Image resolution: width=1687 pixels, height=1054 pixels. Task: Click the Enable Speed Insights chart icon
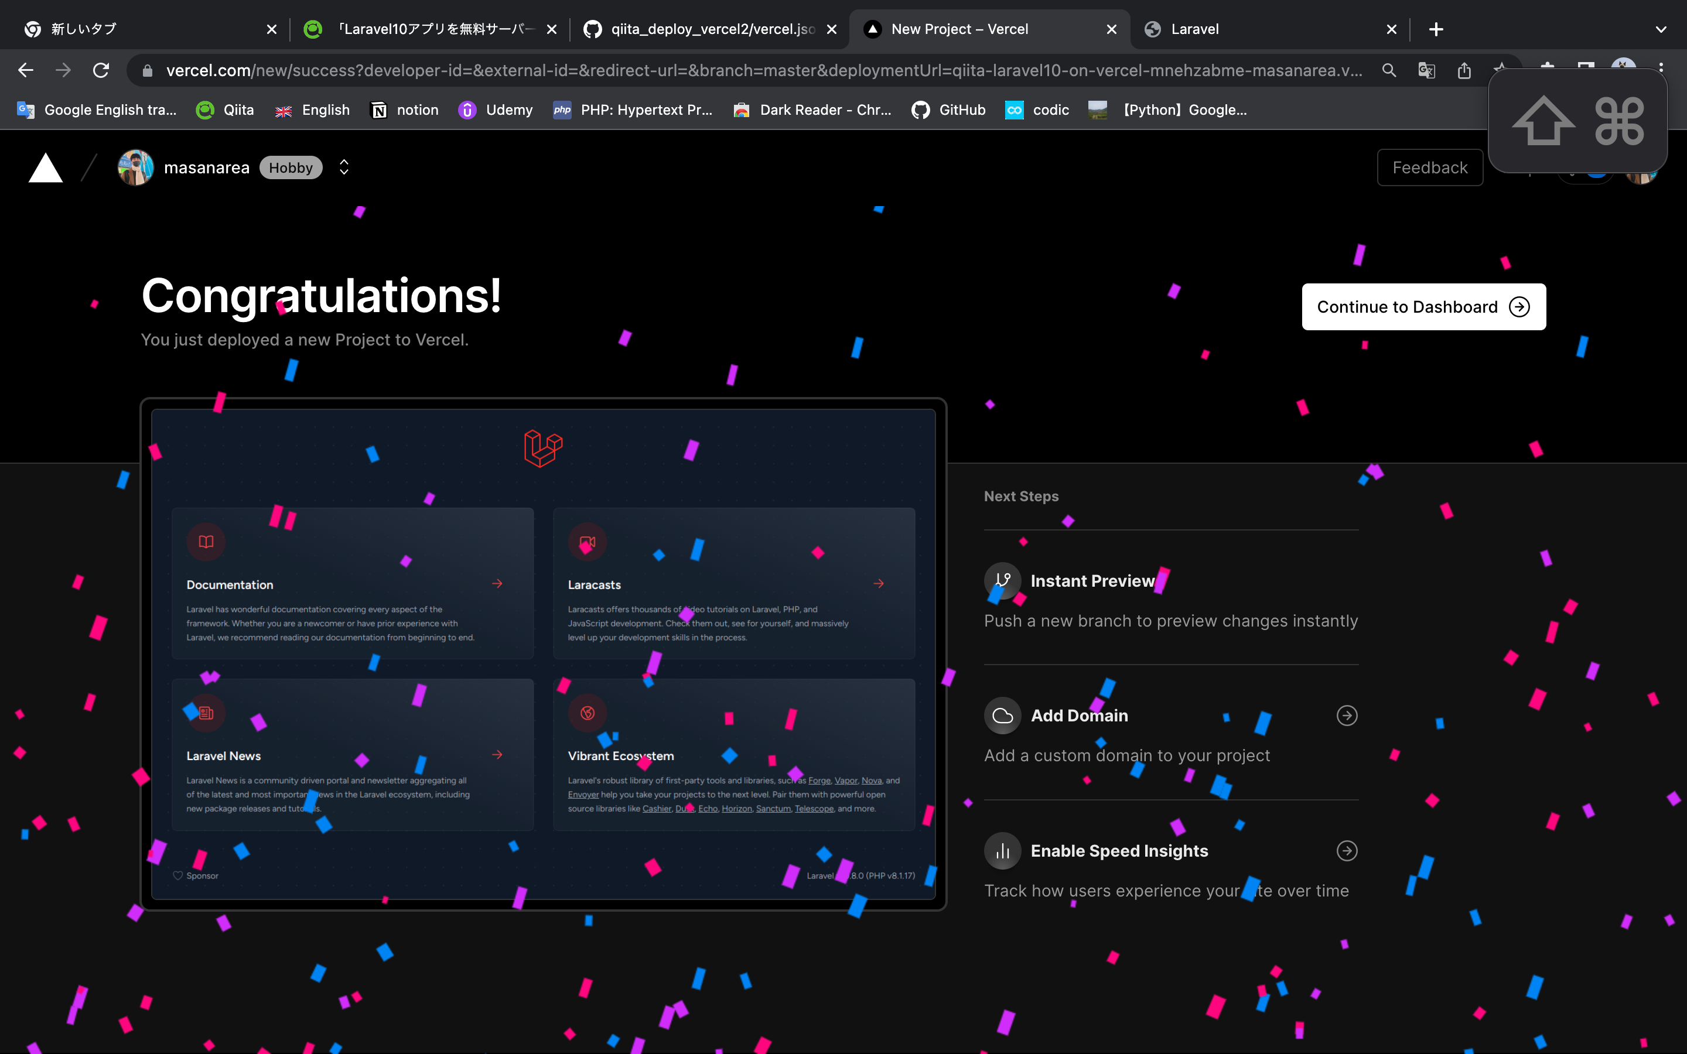(x=1002, y=851)
